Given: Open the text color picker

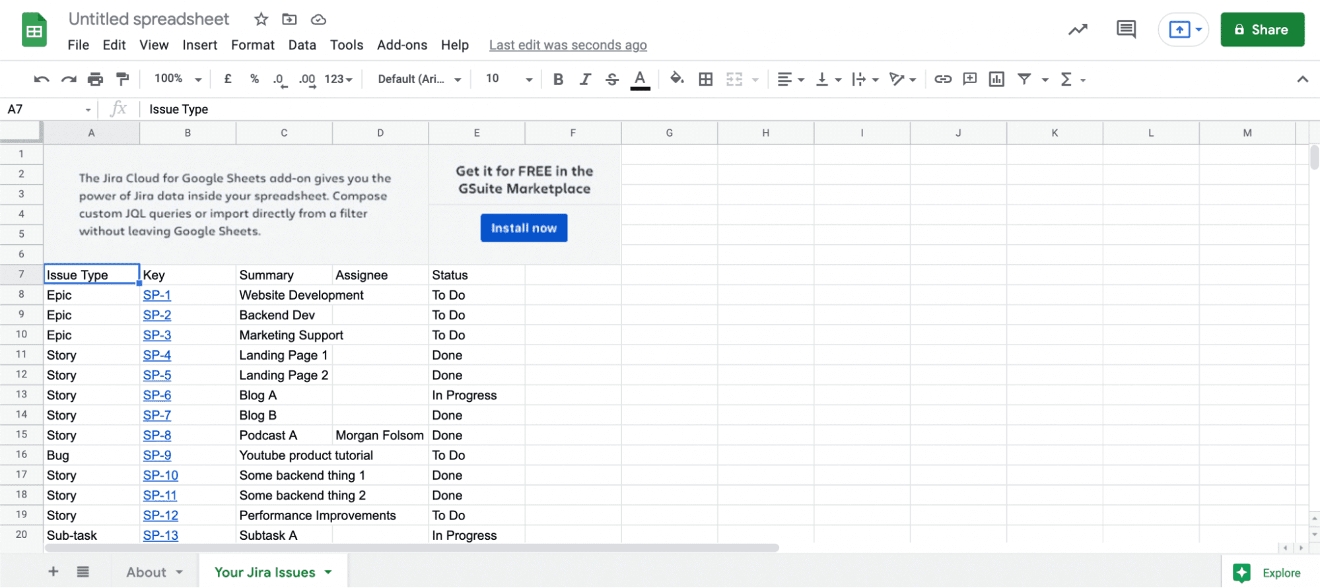Looking at the screenshot, I should click(640, 80).
